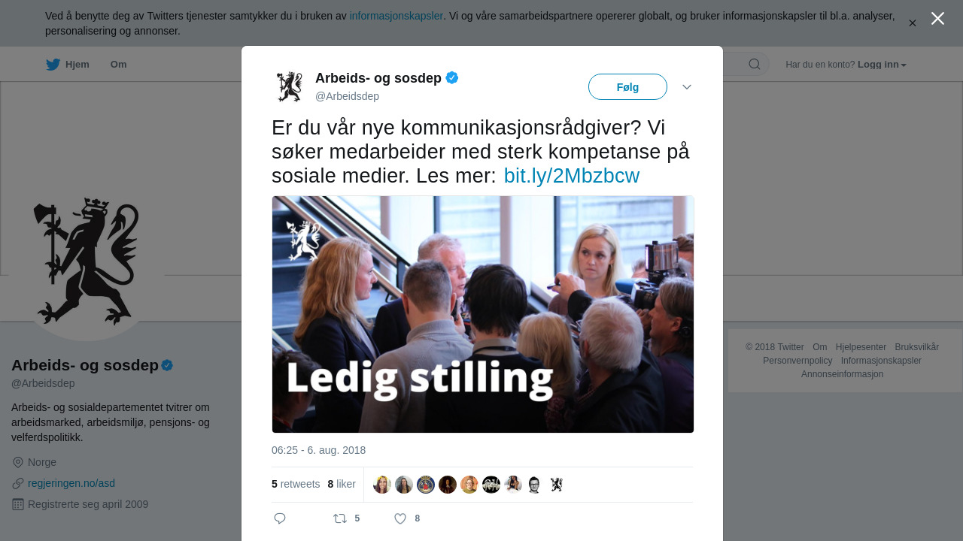Screen dimensions: 963x541
Task: Open the informasjonskapsler link in banner
Action: [396, 16]
